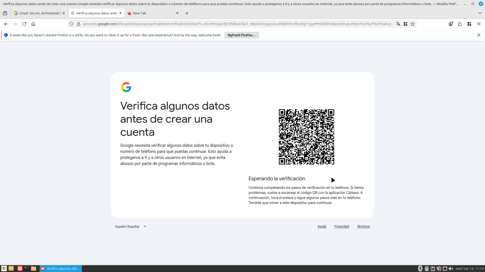Viewport: 485px width, 272px height.
Task: Open the clipboard tray icon
Action: point(433,269)
